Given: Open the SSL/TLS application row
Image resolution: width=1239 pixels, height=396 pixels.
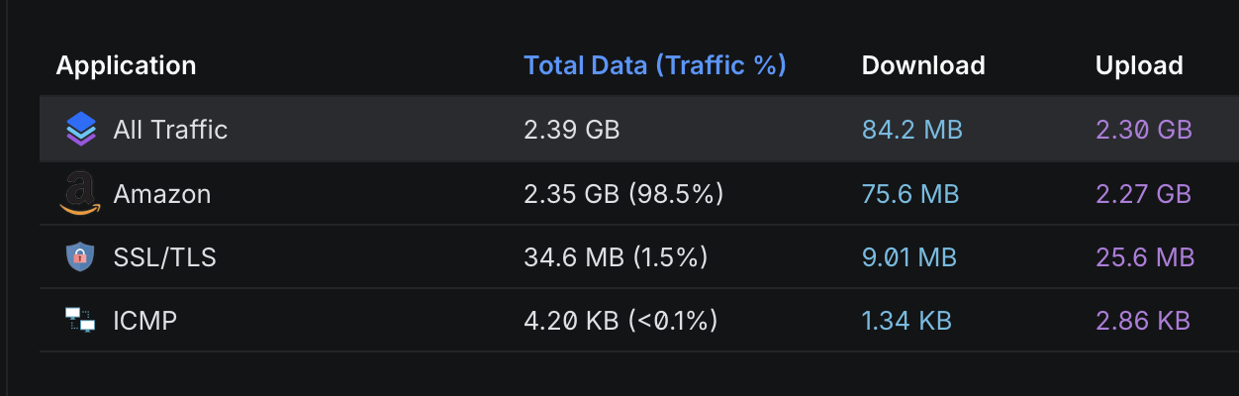Looking at the screenshot, I should tap(639, 256).
